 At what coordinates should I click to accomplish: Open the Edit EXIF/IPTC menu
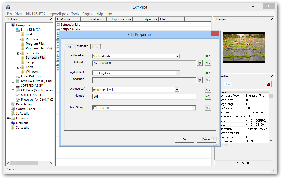click(35, 14)
